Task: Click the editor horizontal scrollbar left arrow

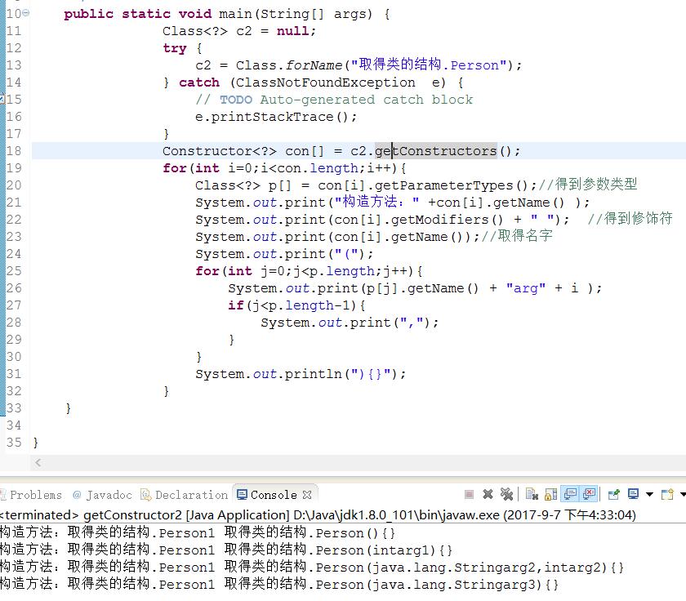Action: pyautogui.click(x=38, y=462)
